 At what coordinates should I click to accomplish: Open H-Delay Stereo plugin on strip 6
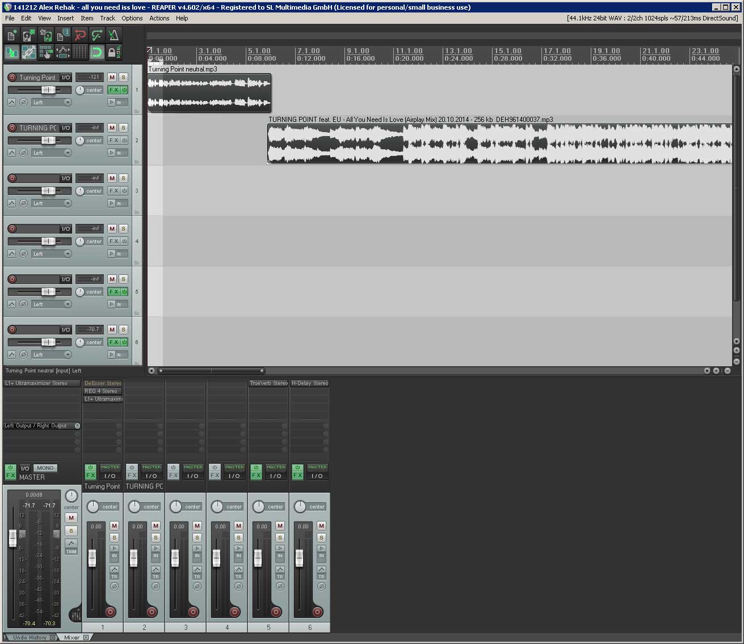coord(310,383)
